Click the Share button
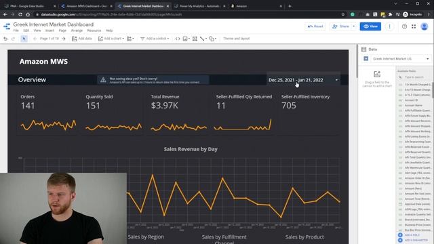This screenshot has width=434, height=244. click(x=340, y=26)
